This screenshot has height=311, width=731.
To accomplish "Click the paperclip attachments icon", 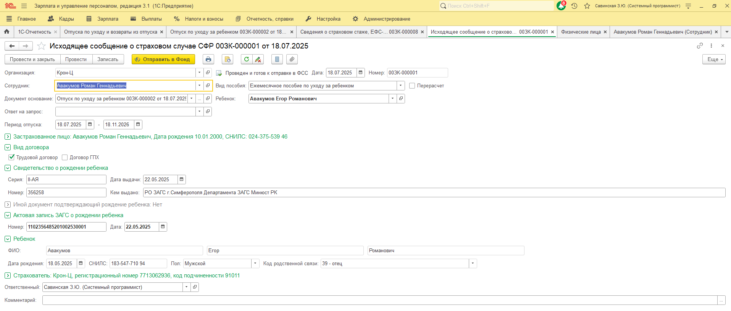I will [292, 59].
